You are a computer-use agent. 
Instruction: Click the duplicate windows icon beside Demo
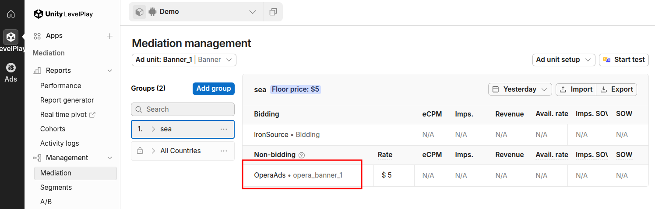[x=273, y=12]
